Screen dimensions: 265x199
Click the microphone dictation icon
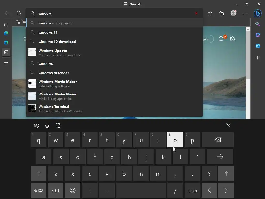click(47, 125)
